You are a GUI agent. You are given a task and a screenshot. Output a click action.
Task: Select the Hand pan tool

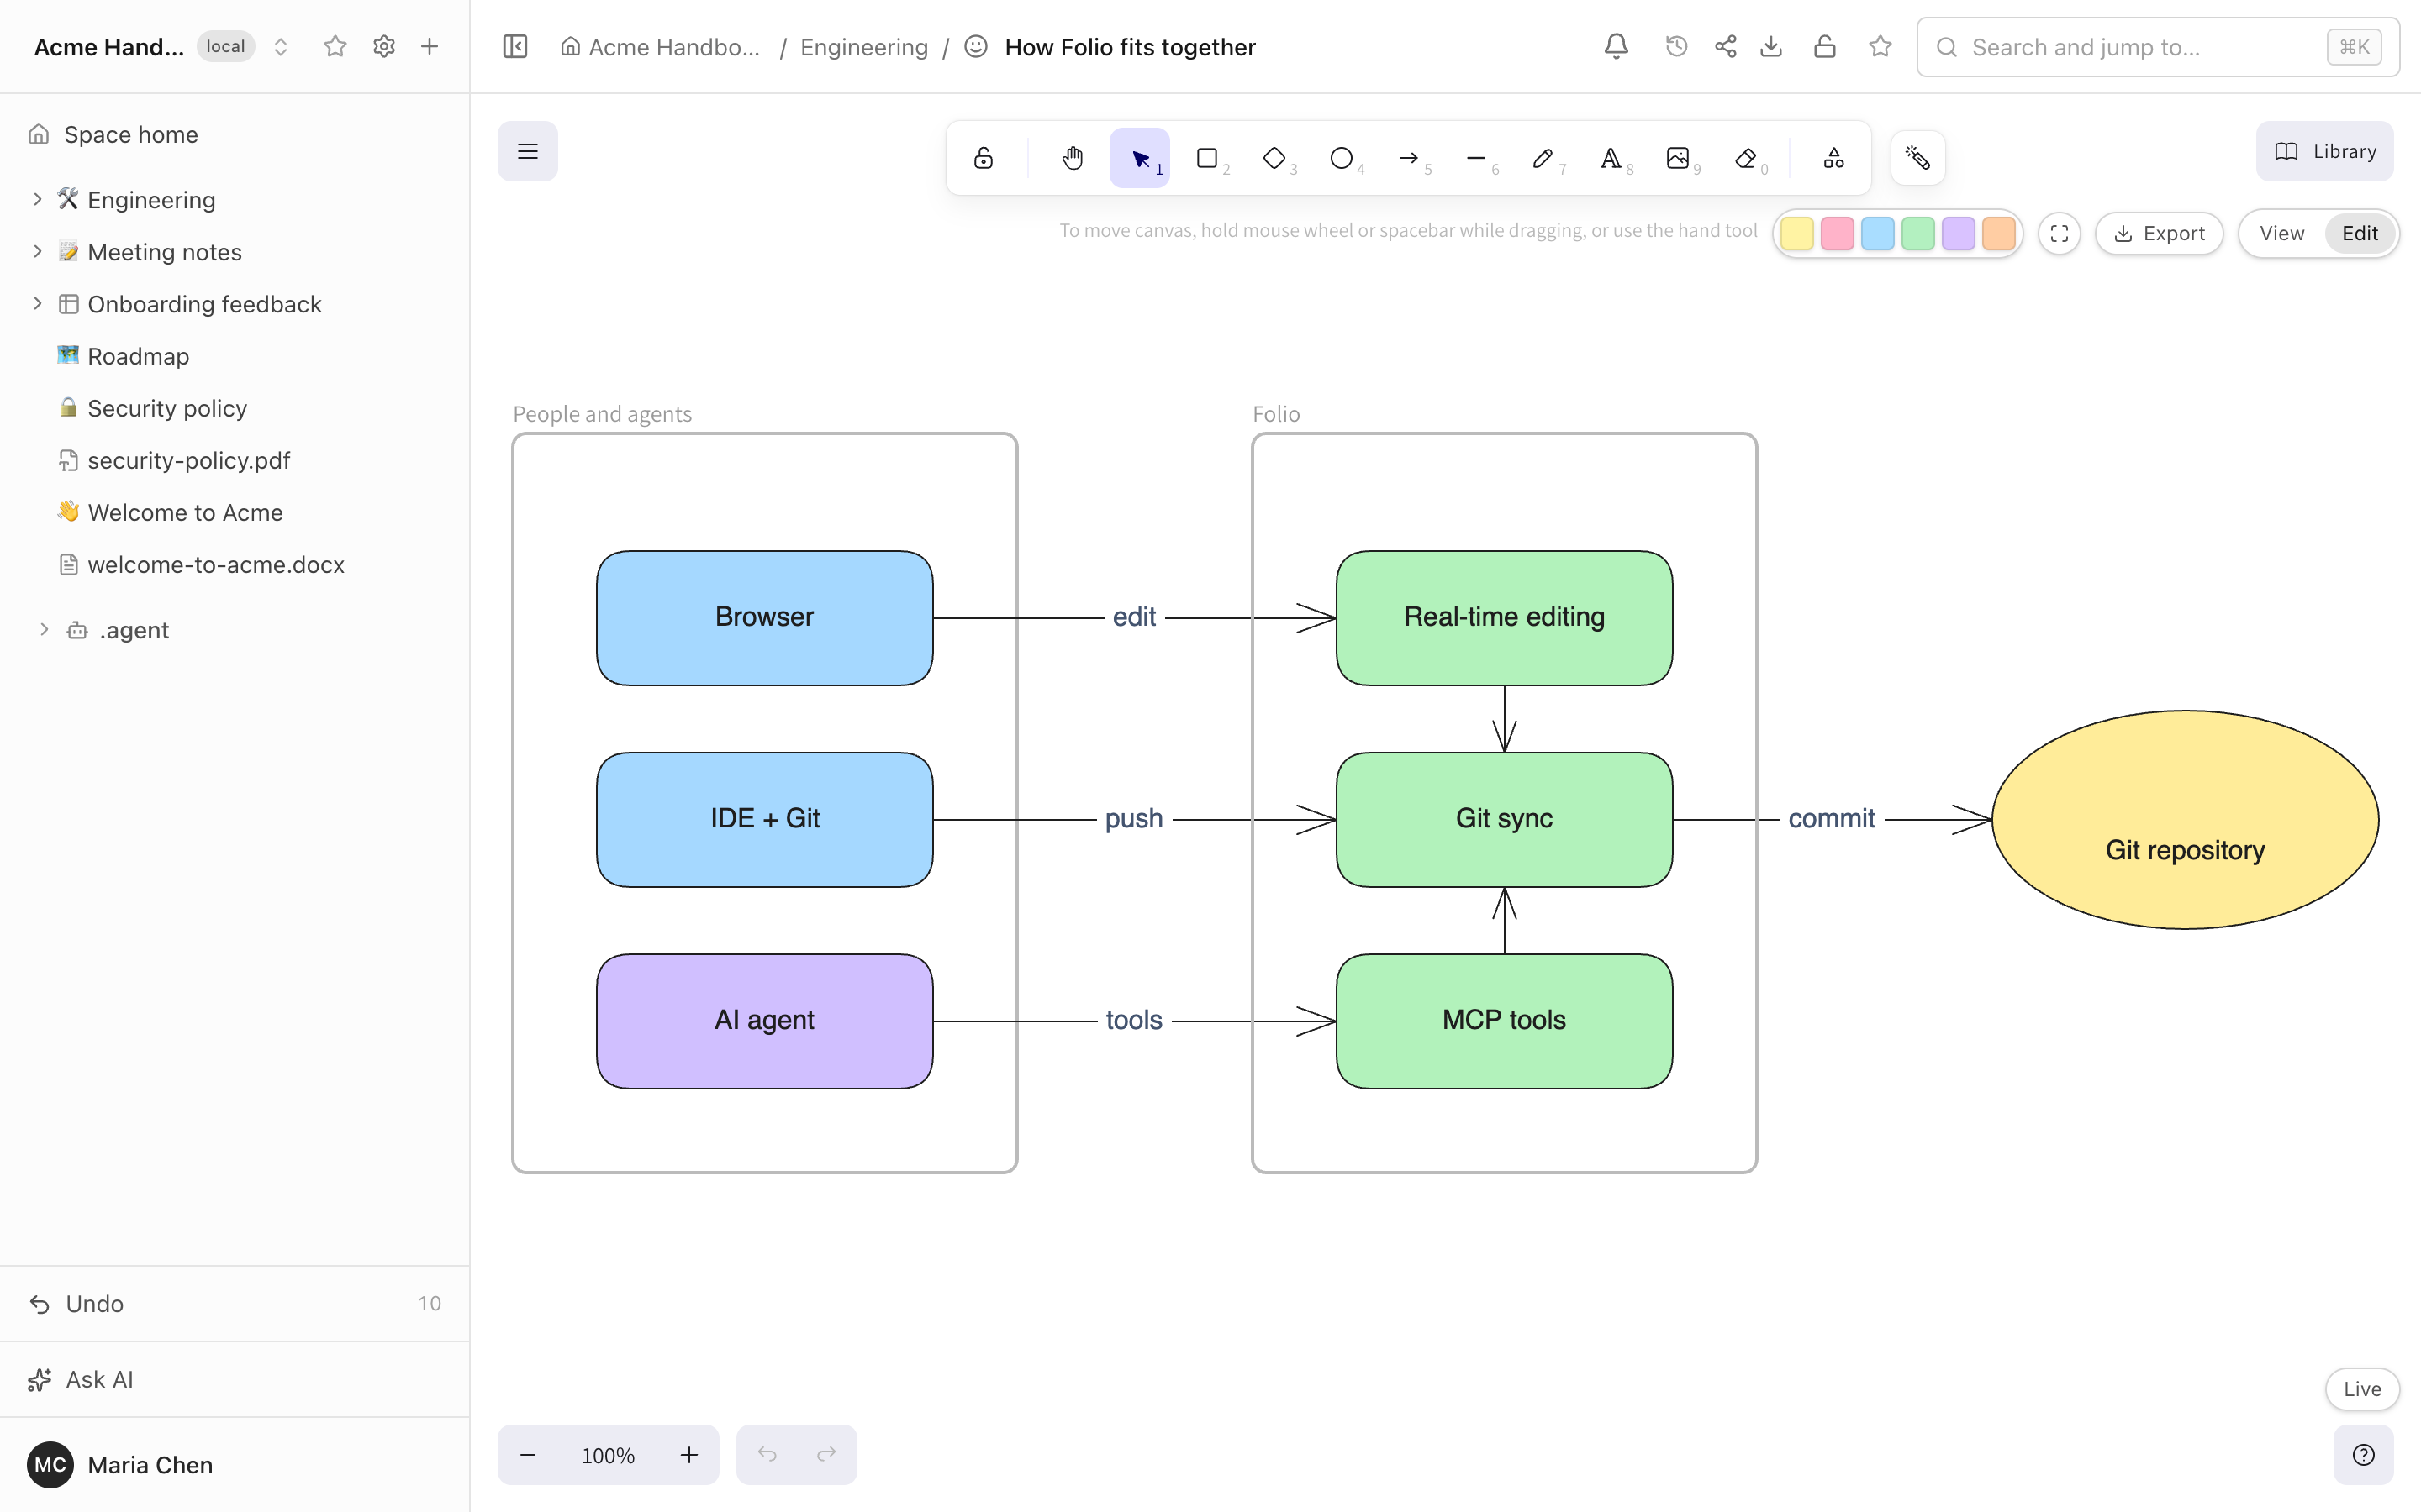[1073, 158]
